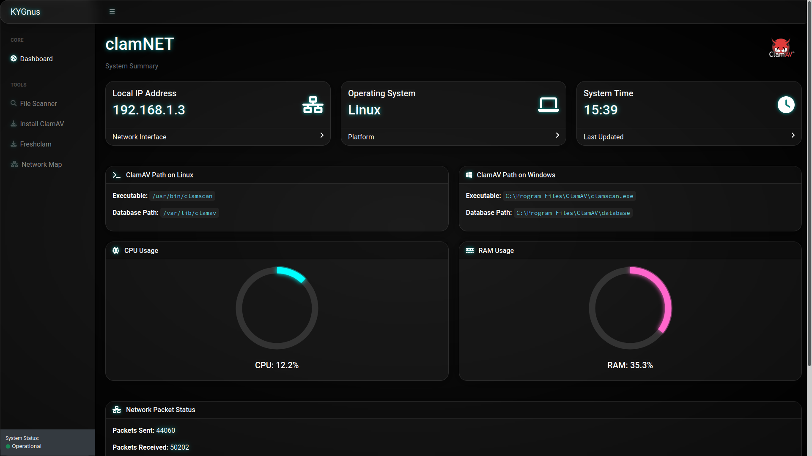This screenshot has height=456, width=812.
Task: Click the Freshclam download icon
Action: click(x=14, y=144)
